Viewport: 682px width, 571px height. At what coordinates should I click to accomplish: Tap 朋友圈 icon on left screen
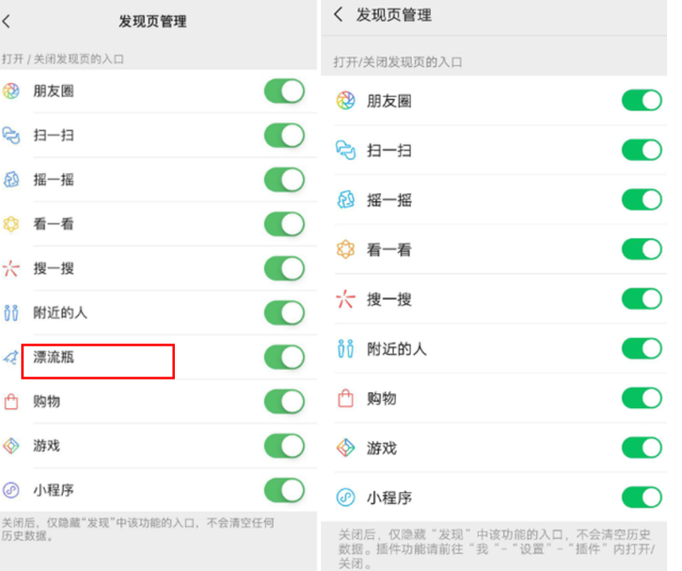11,91
